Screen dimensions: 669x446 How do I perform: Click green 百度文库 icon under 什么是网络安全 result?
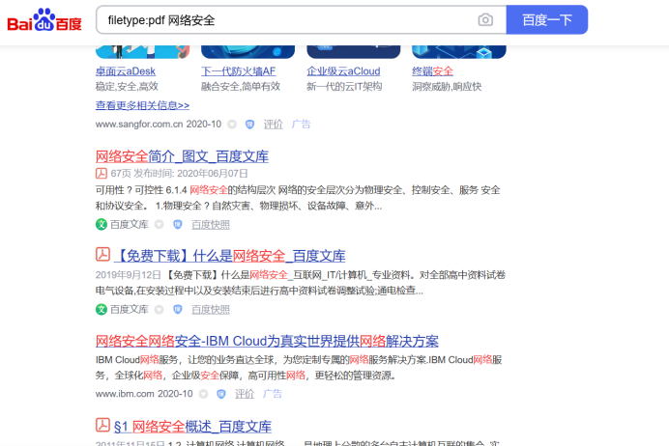[102, 309]
